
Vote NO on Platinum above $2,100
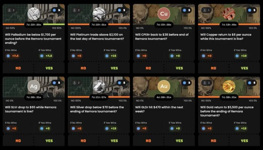tap(83, 68)
